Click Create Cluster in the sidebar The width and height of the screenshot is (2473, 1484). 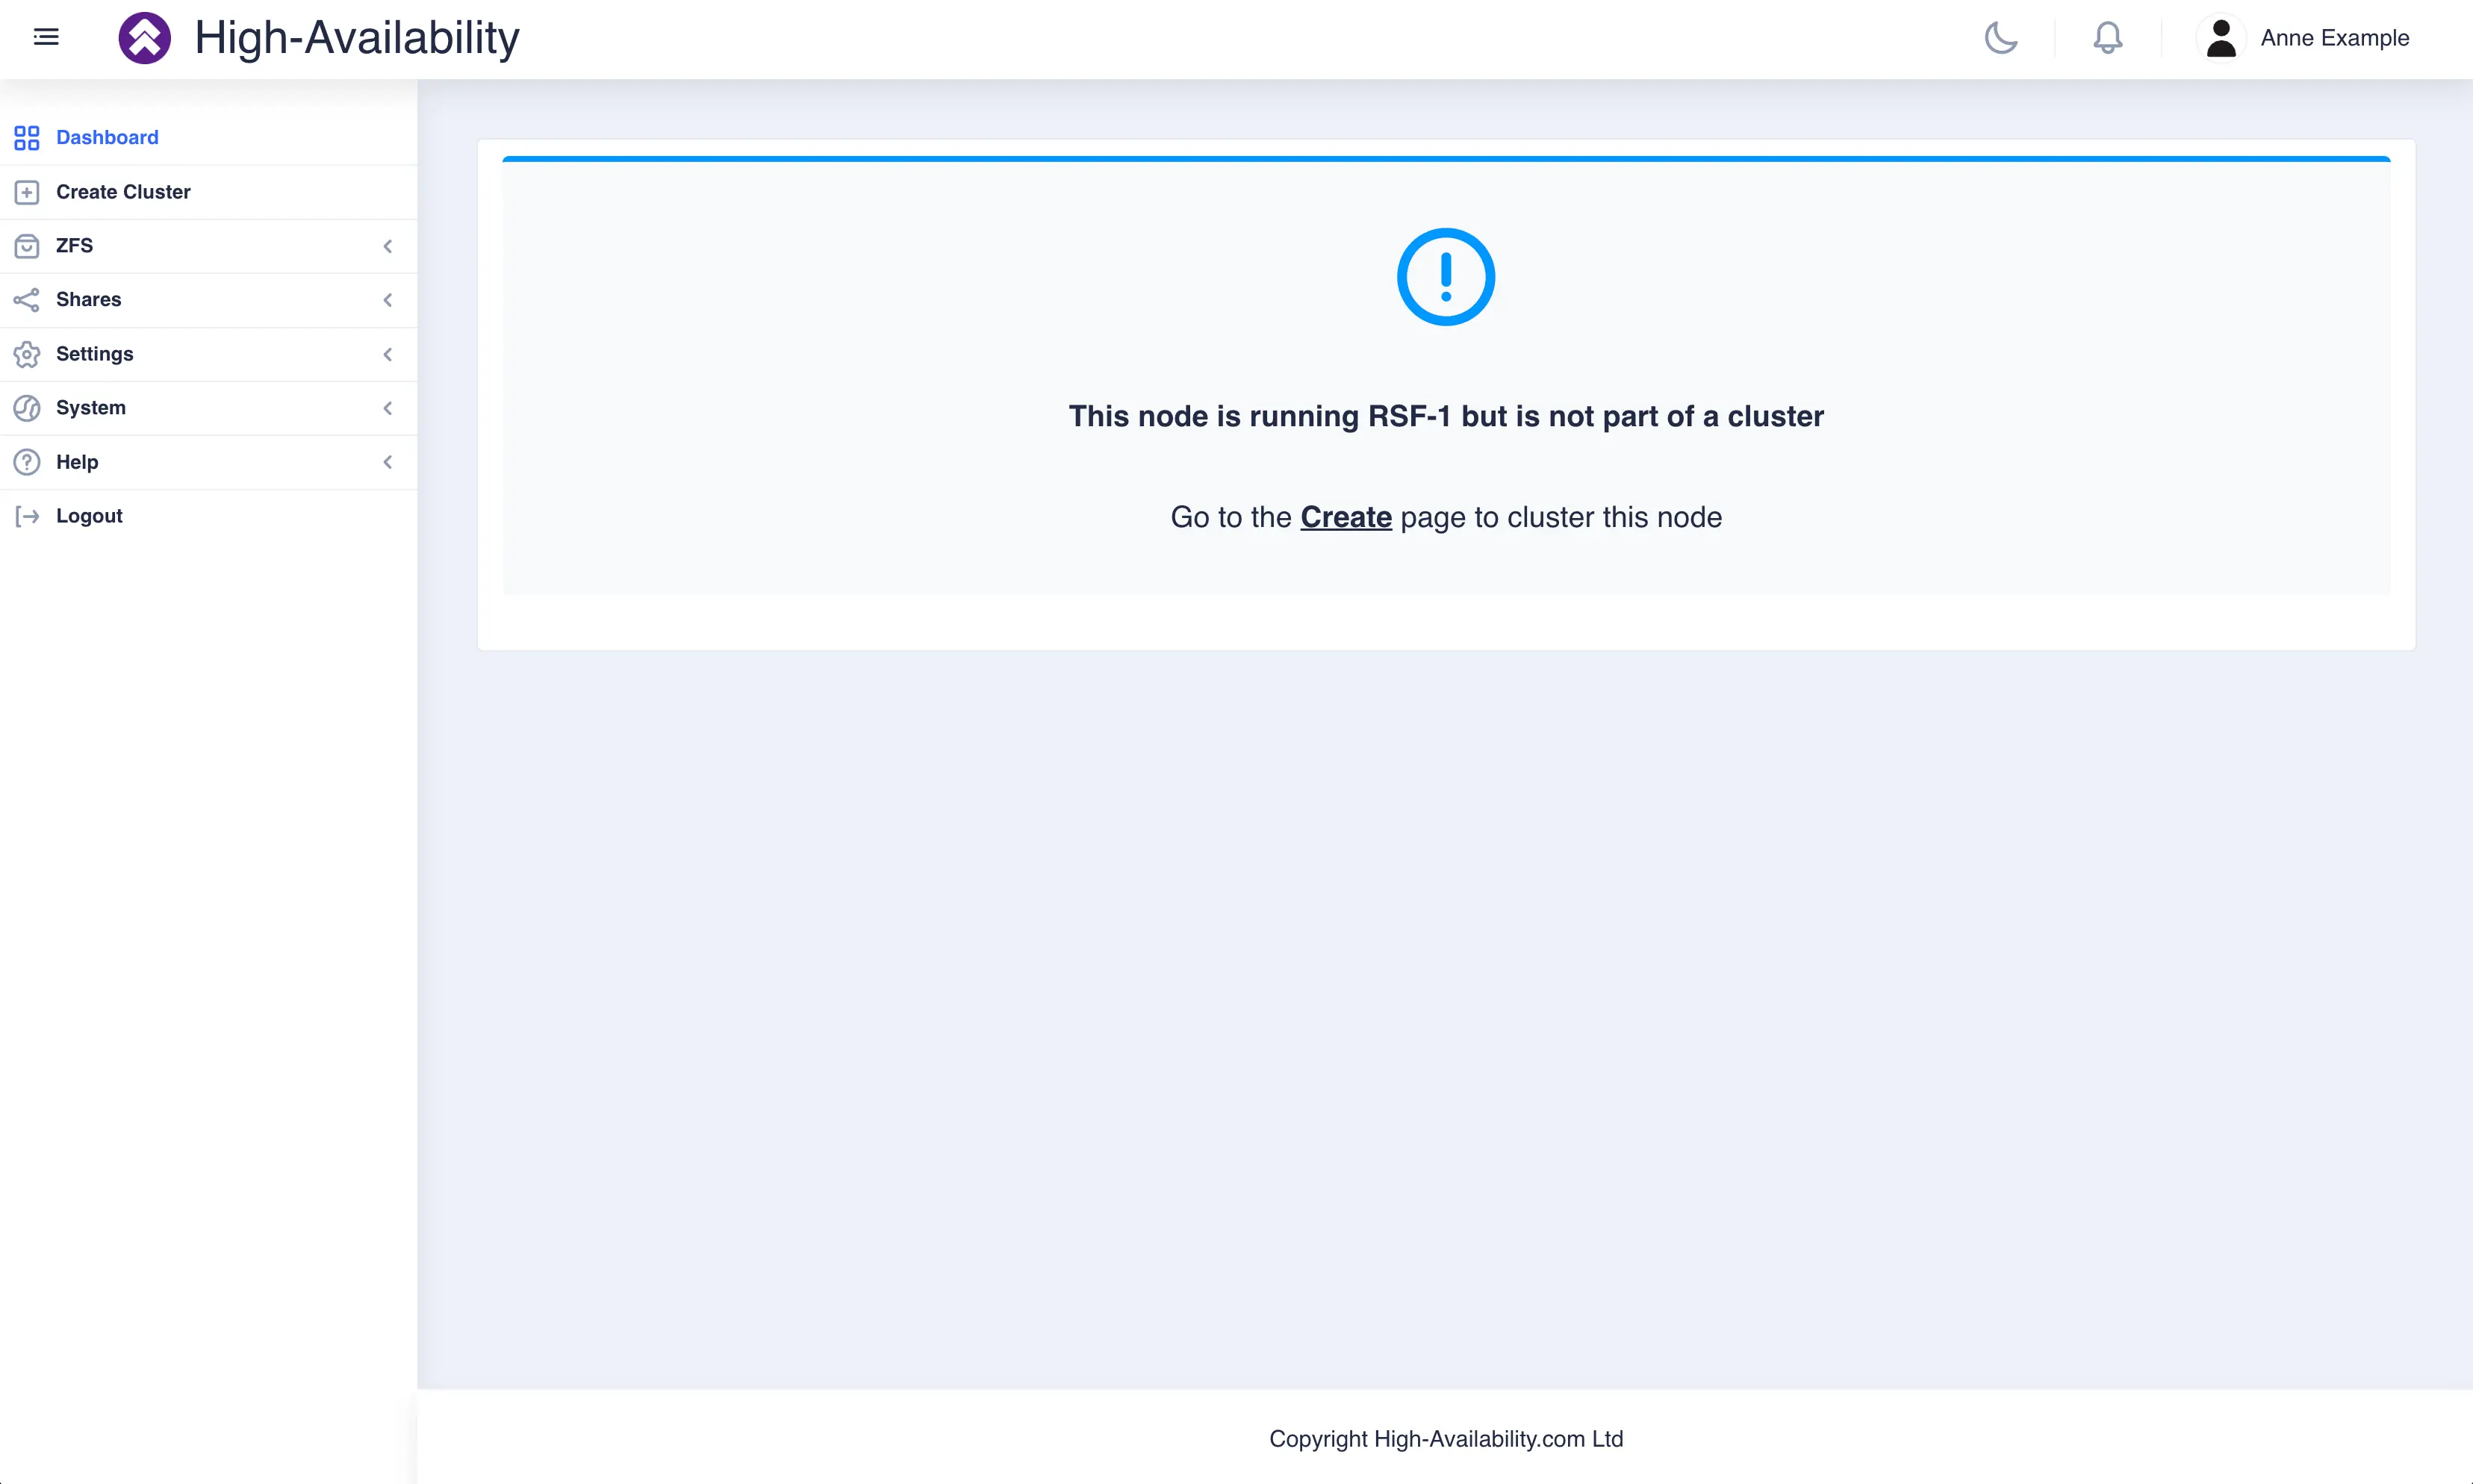[x=123, y=191]
